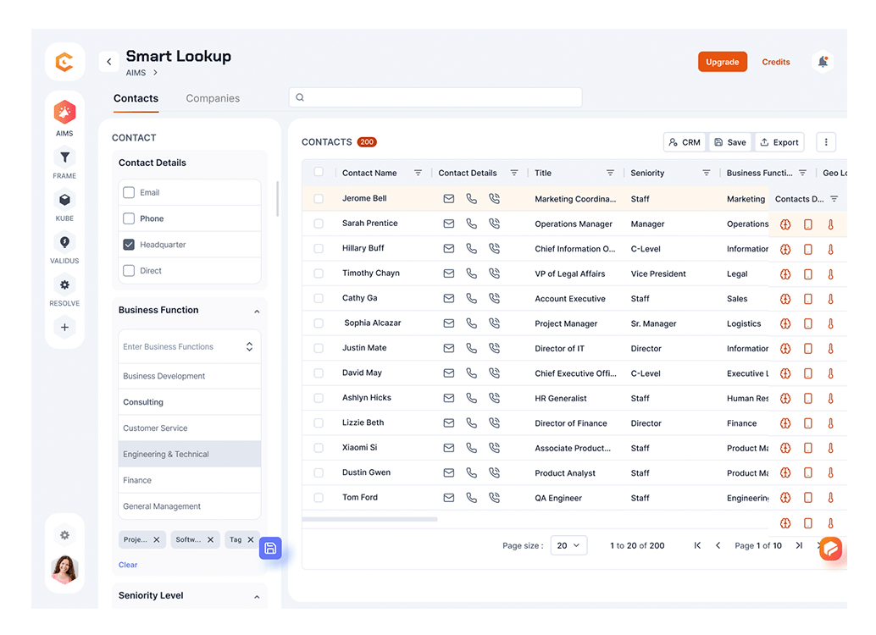
Task: Open the Enter Business Functions combo box
Action: (x=189, y=347)
